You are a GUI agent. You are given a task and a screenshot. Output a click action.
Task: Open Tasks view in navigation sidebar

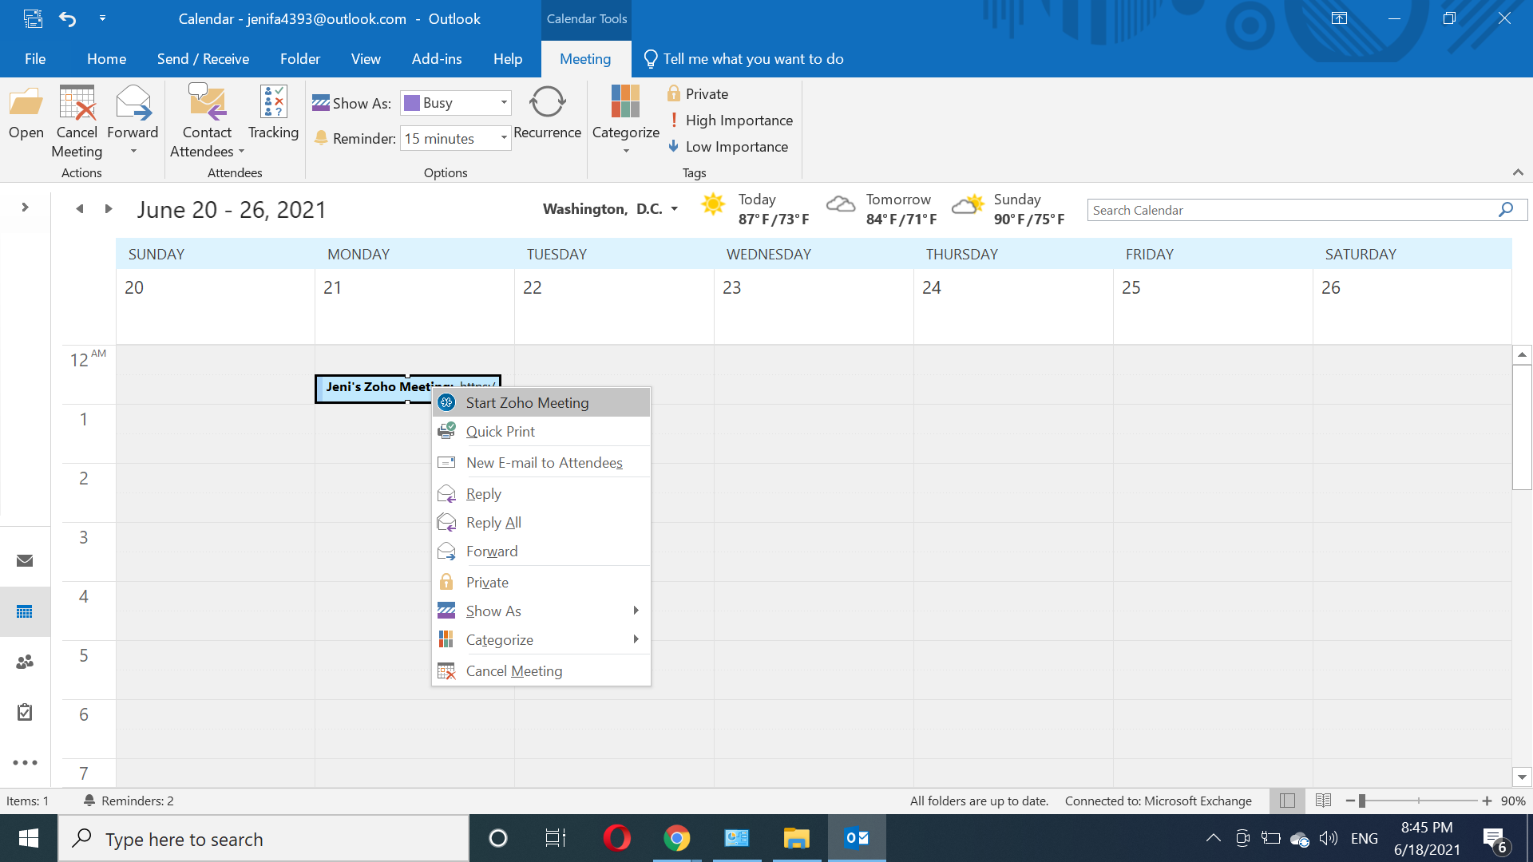pos(25,712)
